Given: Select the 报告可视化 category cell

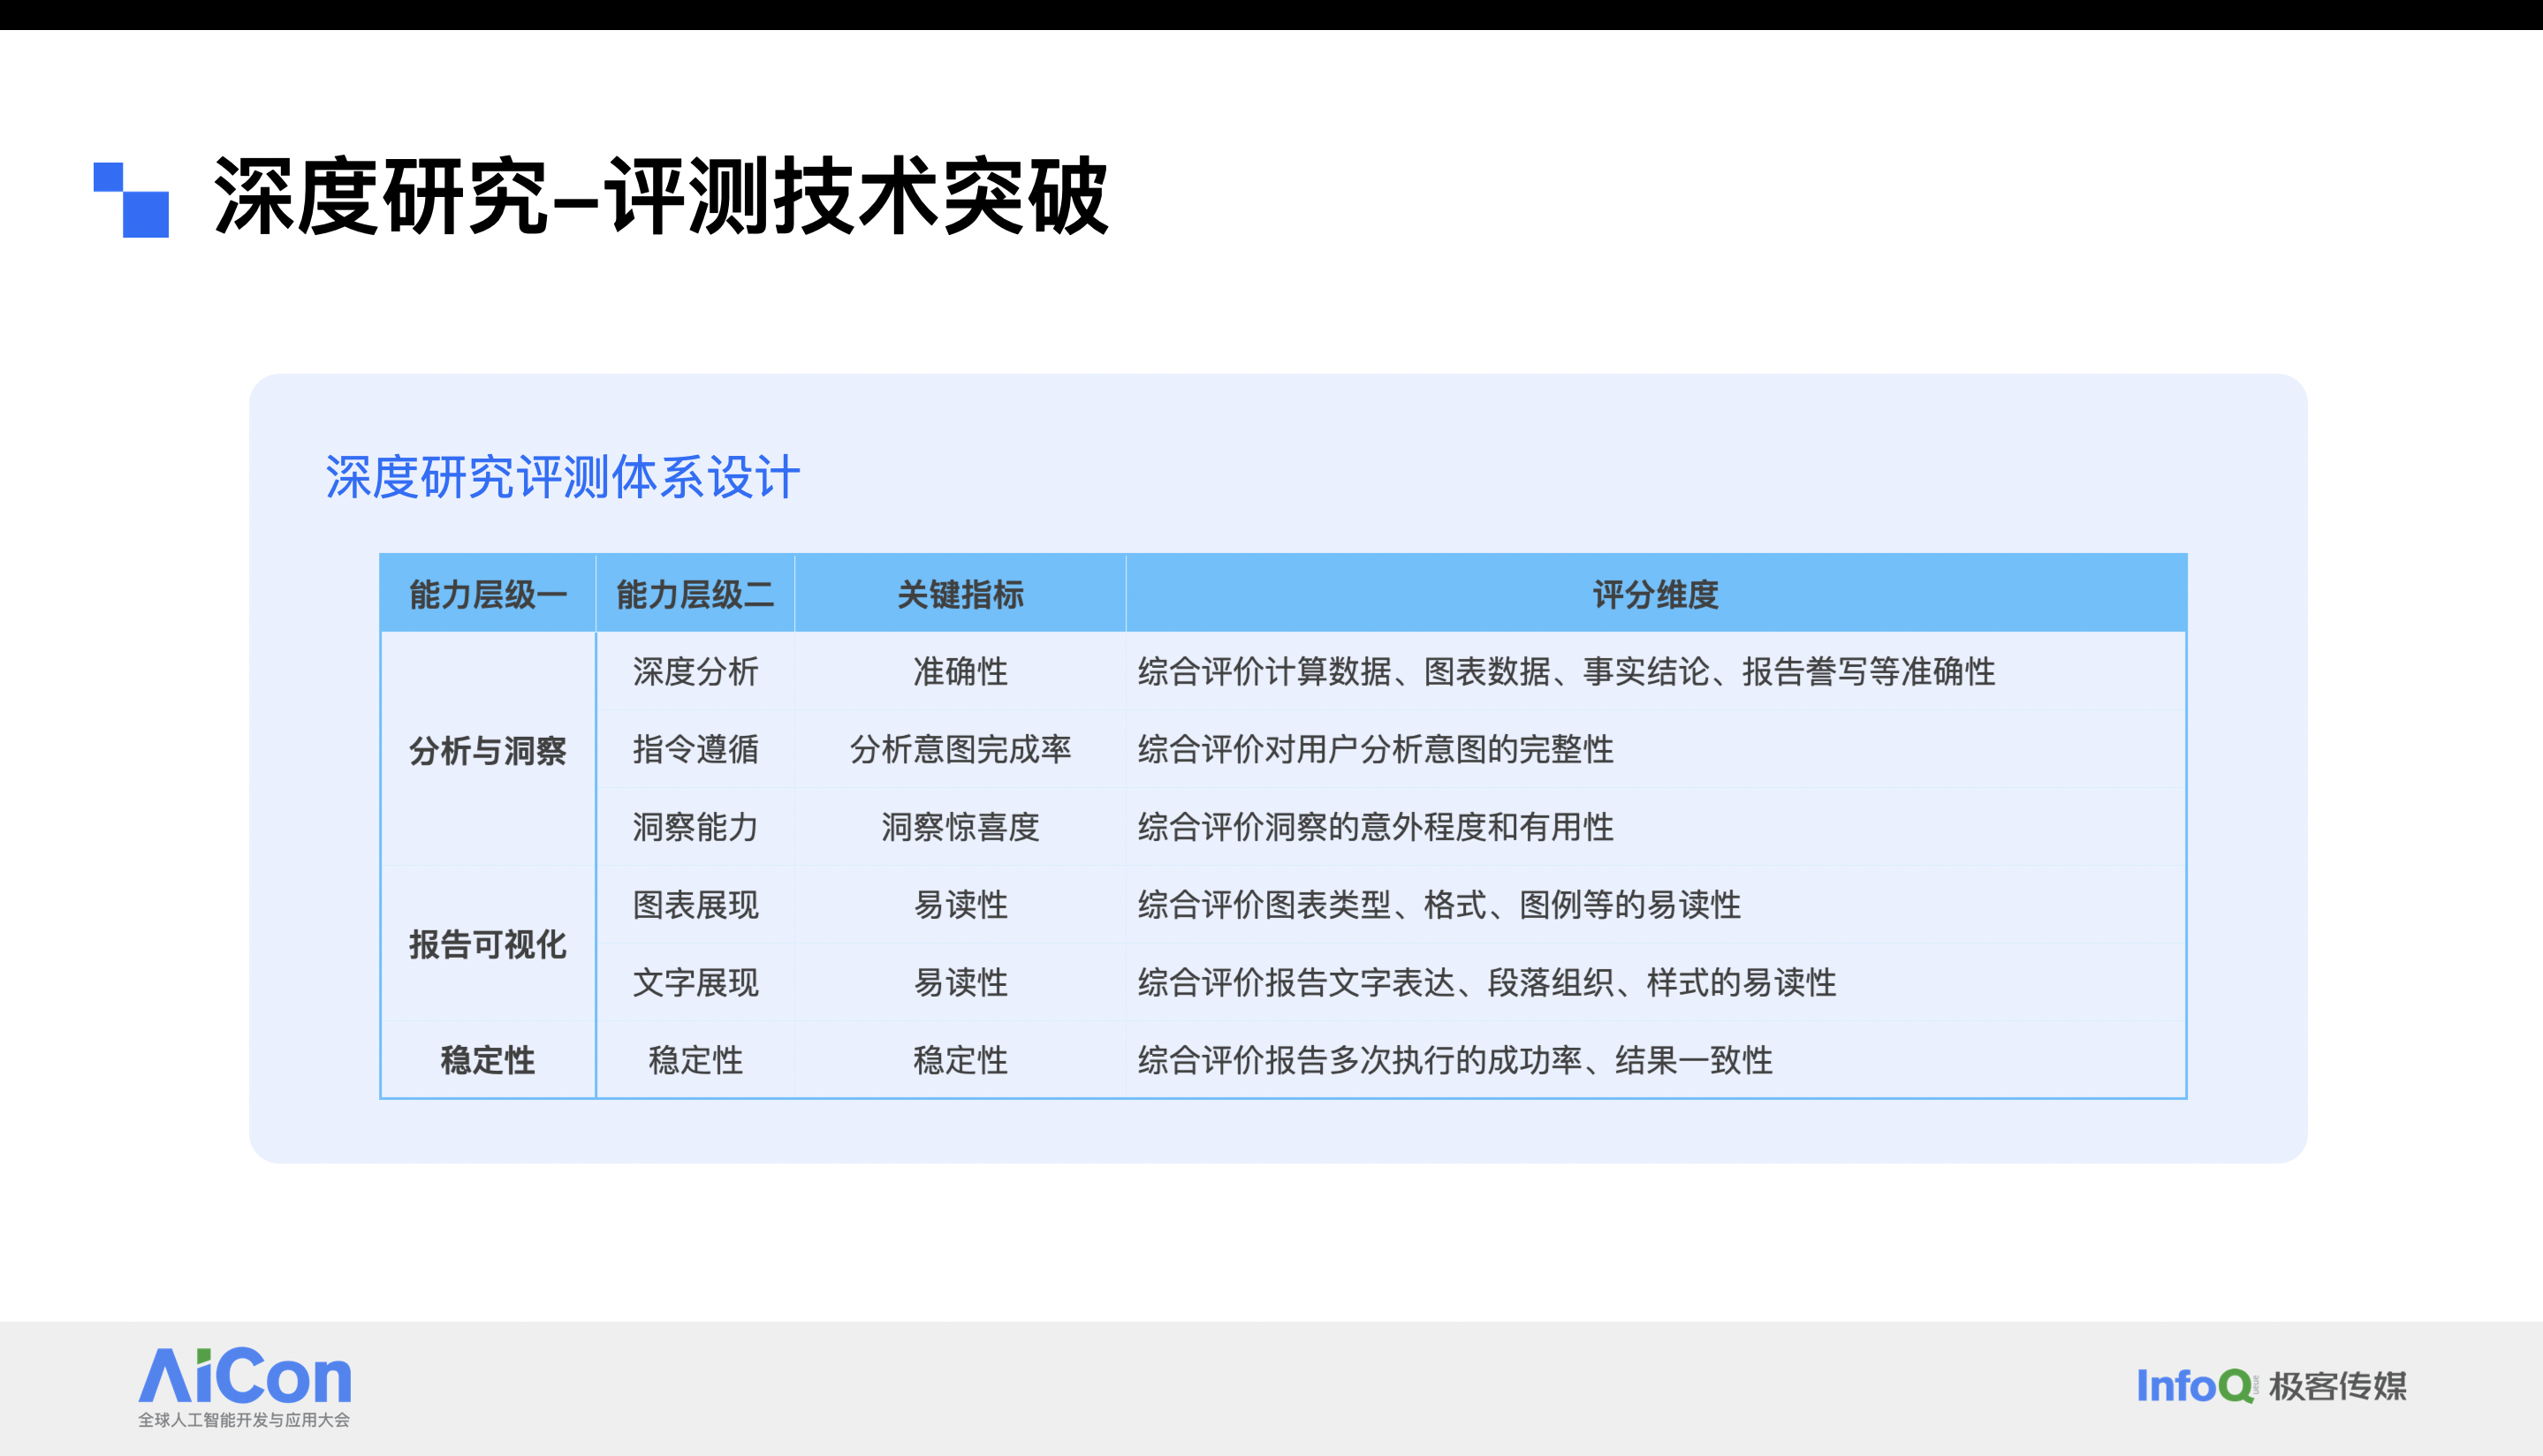Looking at the screenshot, I should point(488,944).
